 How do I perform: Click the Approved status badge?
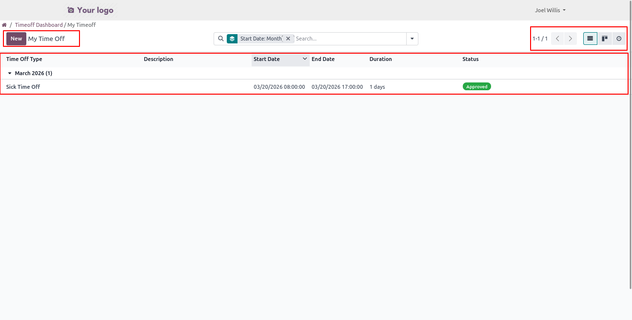pyautogui.click(x=476, y=87)
